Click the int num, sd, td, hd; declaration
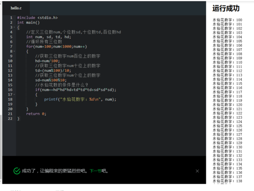 click(x=49, y=37)
